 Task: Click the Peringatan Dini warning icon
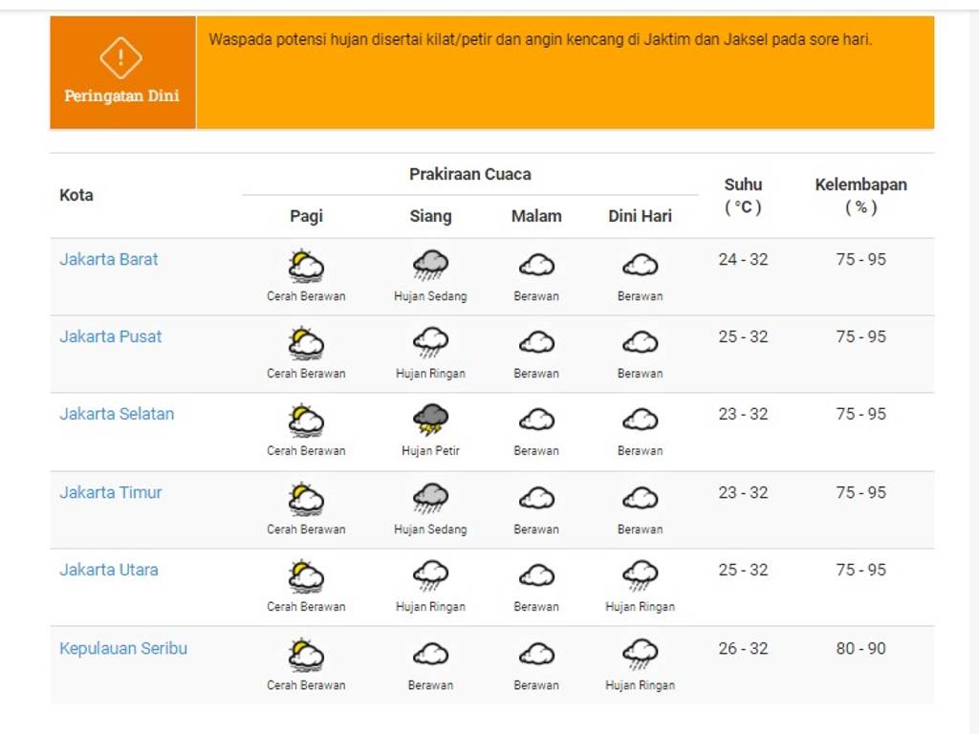pos(120,58)
